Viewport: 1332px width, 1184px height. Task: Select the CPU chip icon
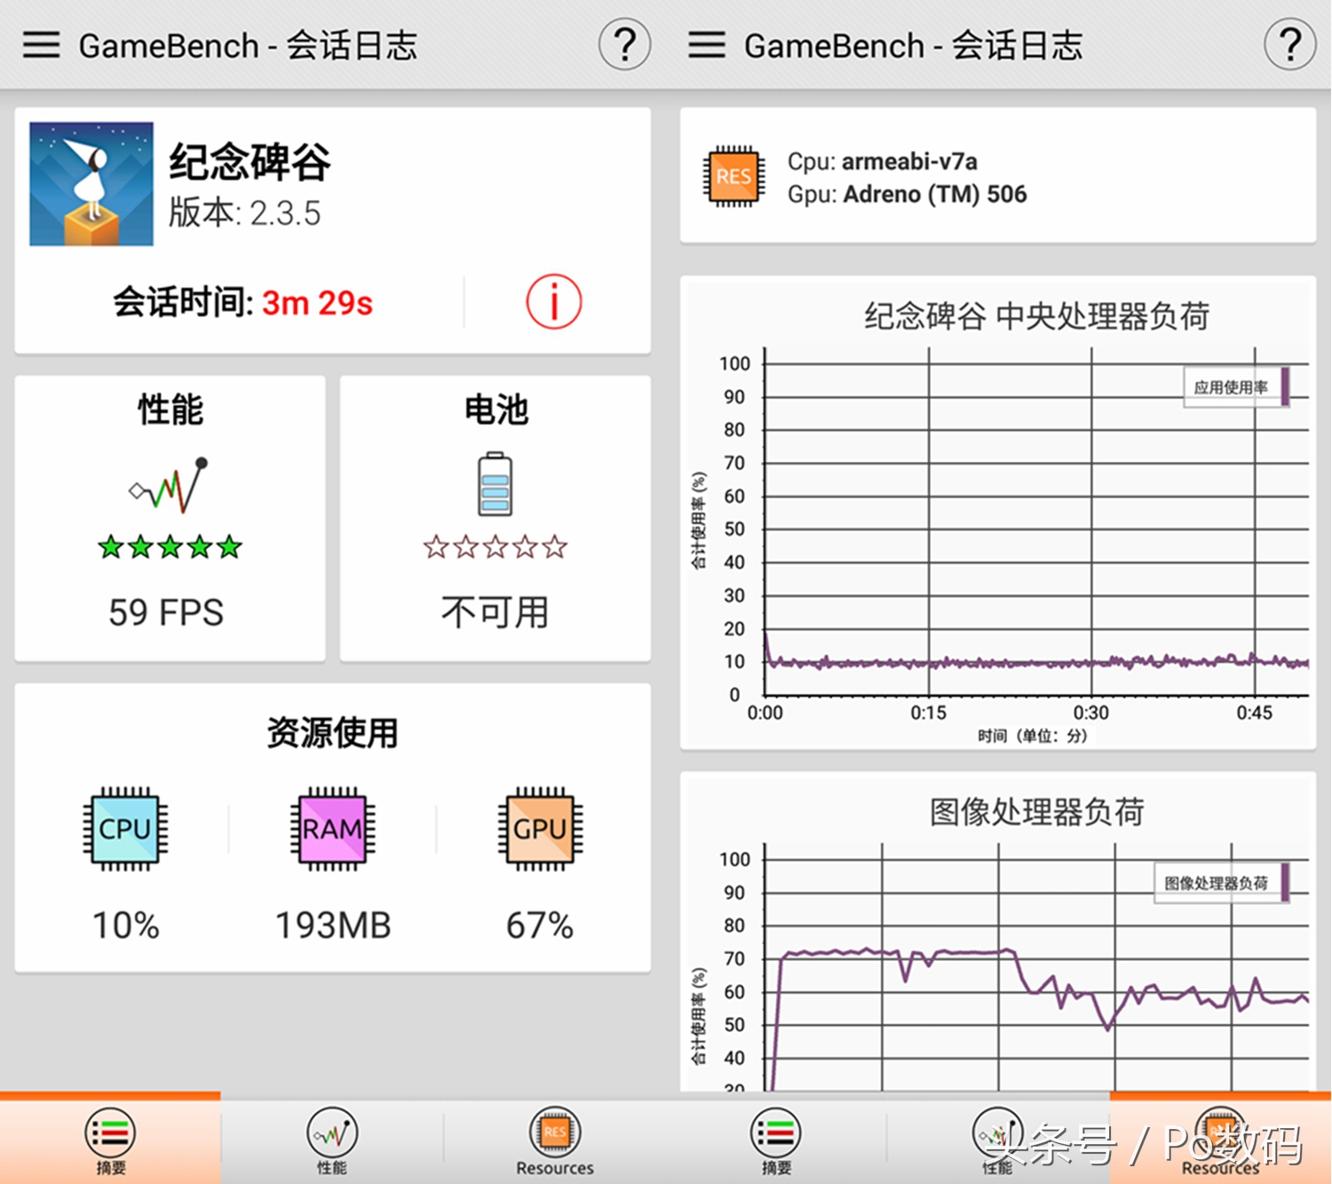tap(125, 828)
